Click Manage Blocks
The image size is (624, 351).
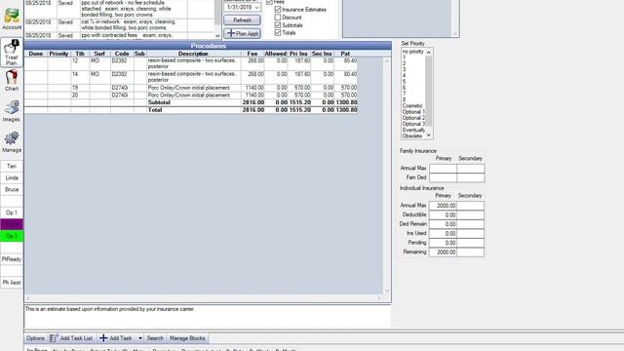187,338
